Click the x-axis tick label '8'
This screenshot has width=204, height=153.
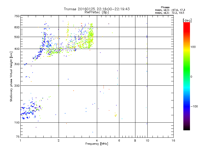135,141
